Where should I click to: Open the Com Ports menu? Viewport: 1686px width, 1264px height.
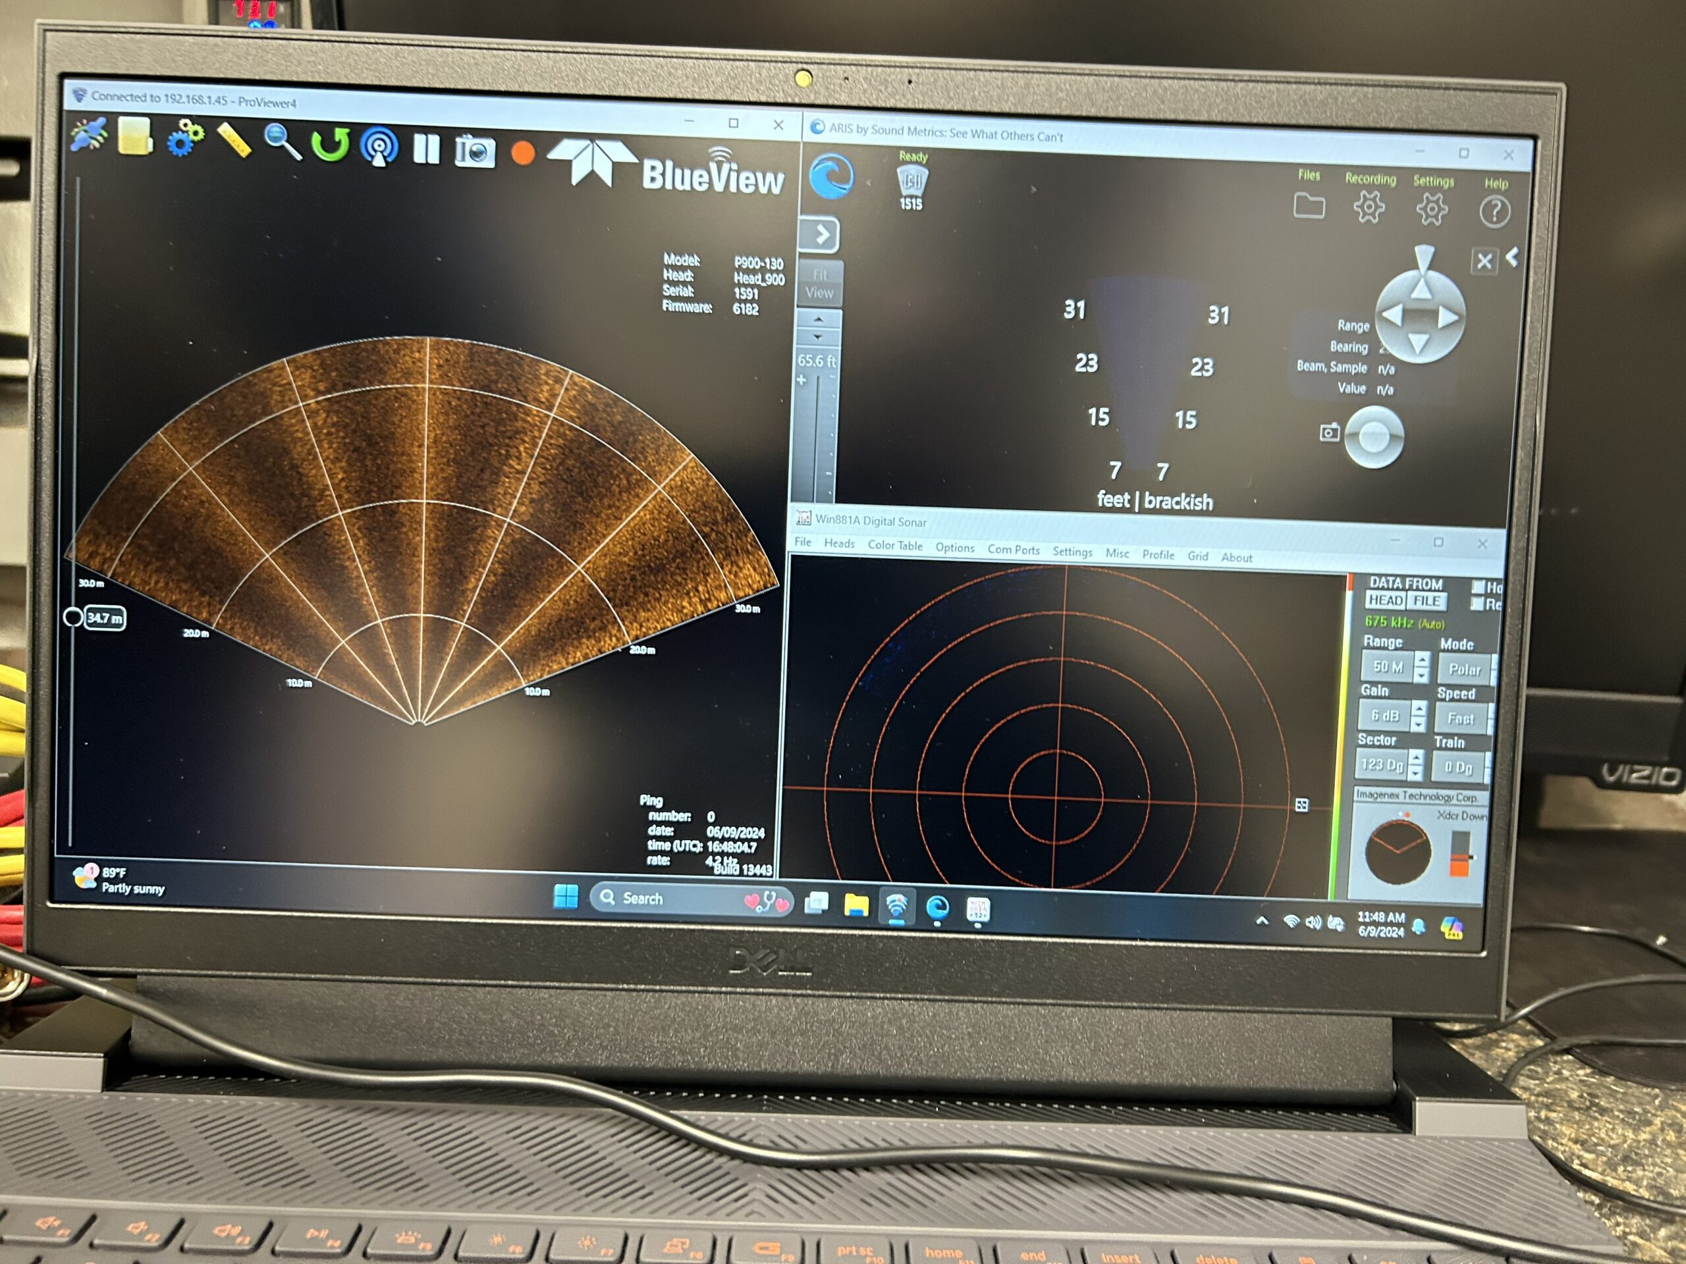click(x=1013, y=550)
